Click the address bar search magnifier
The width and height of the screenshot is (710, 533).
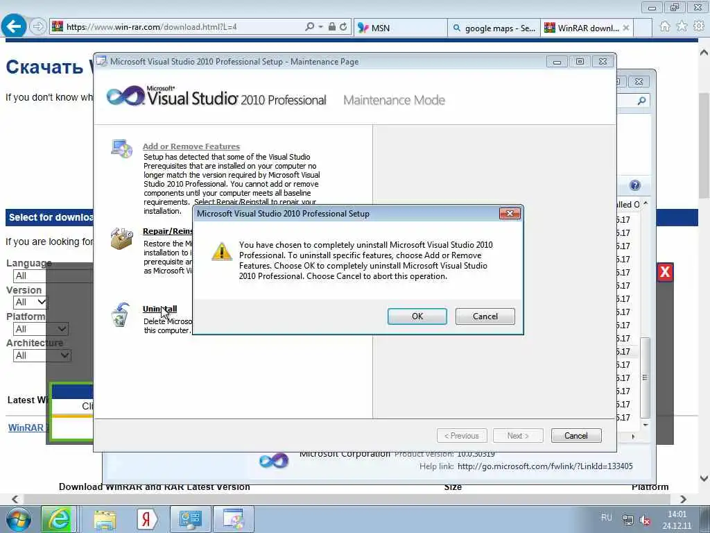(x=309, y=27)
